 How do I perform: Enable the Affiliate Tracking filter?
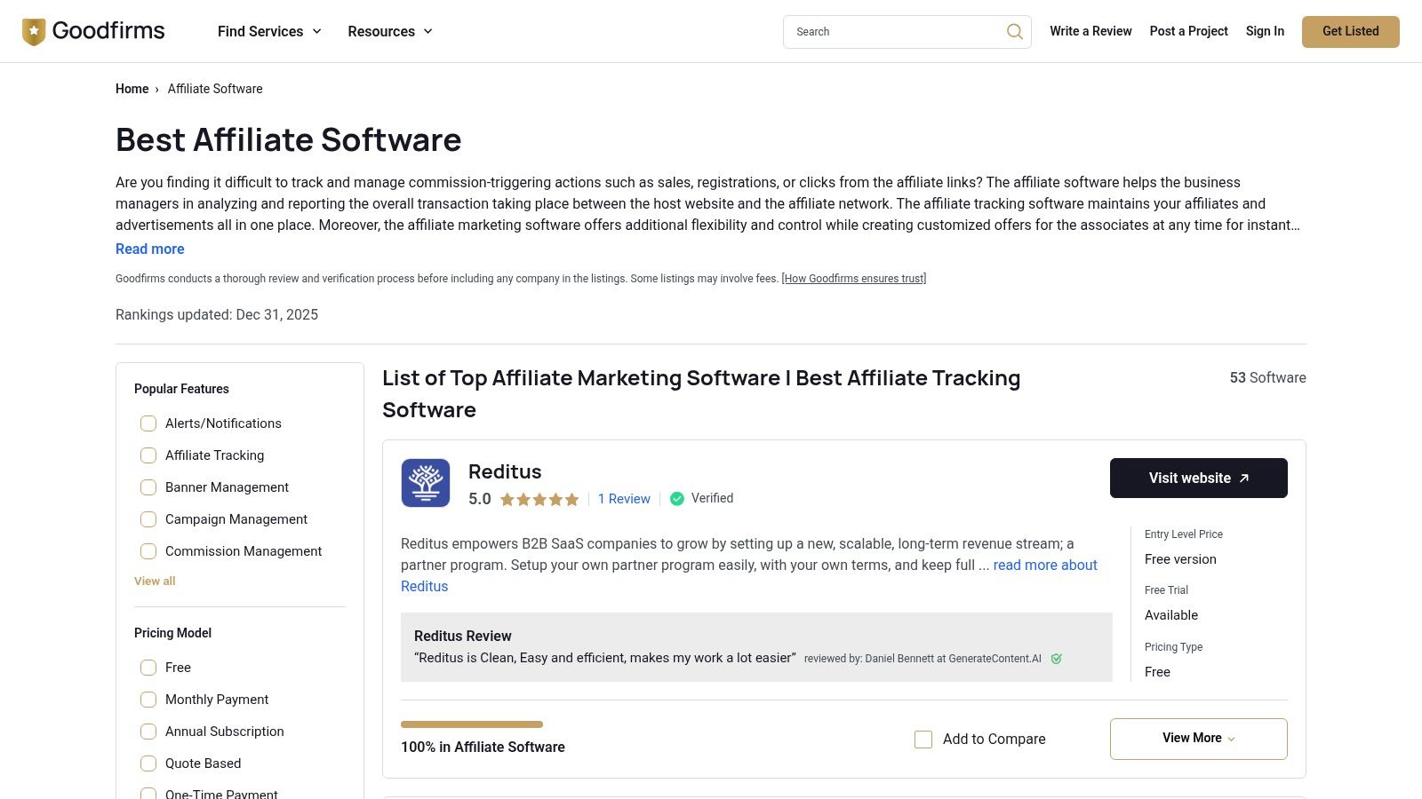click(x=148, y=455)
